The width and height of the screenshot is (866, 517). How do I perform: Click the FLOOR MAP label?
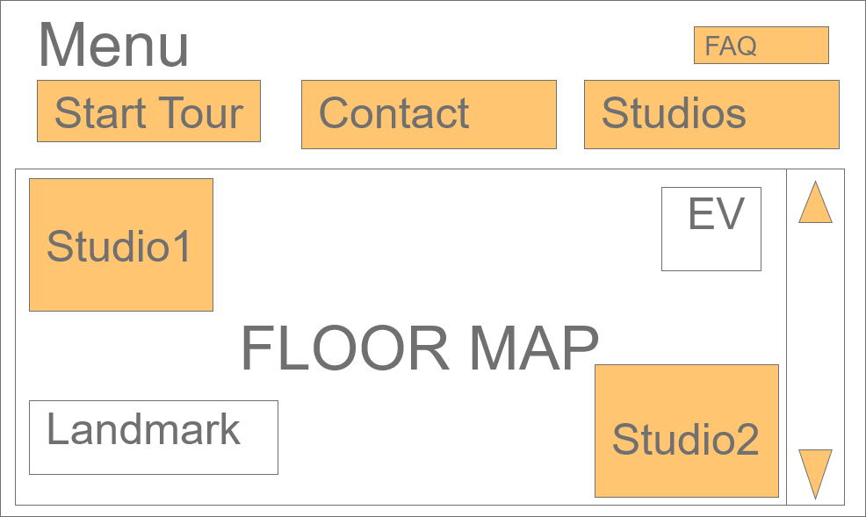click(420, 348)
